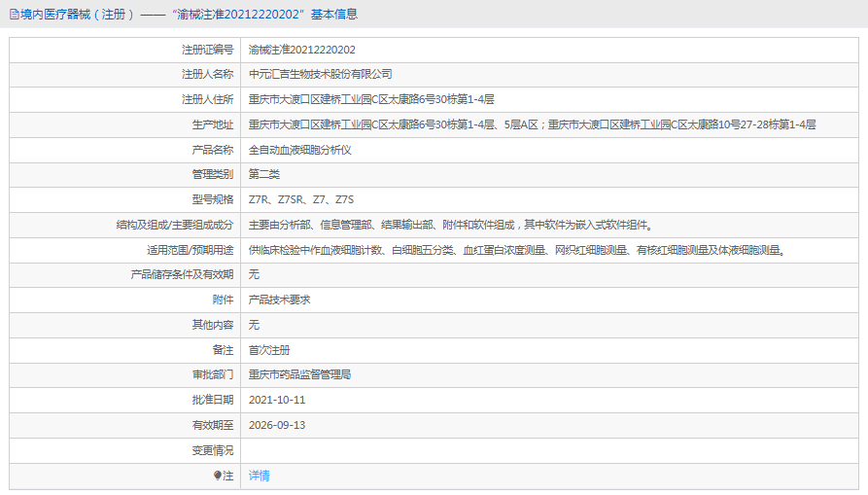Viewport: 868px width, 495px height.
Task: Click the 产品储存条件及有效期 label
Action: point(182,274)
